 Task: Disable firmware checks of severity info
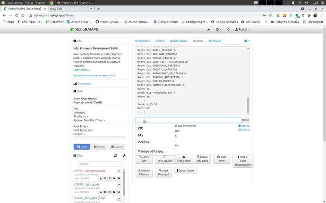(x=94, y=75)
